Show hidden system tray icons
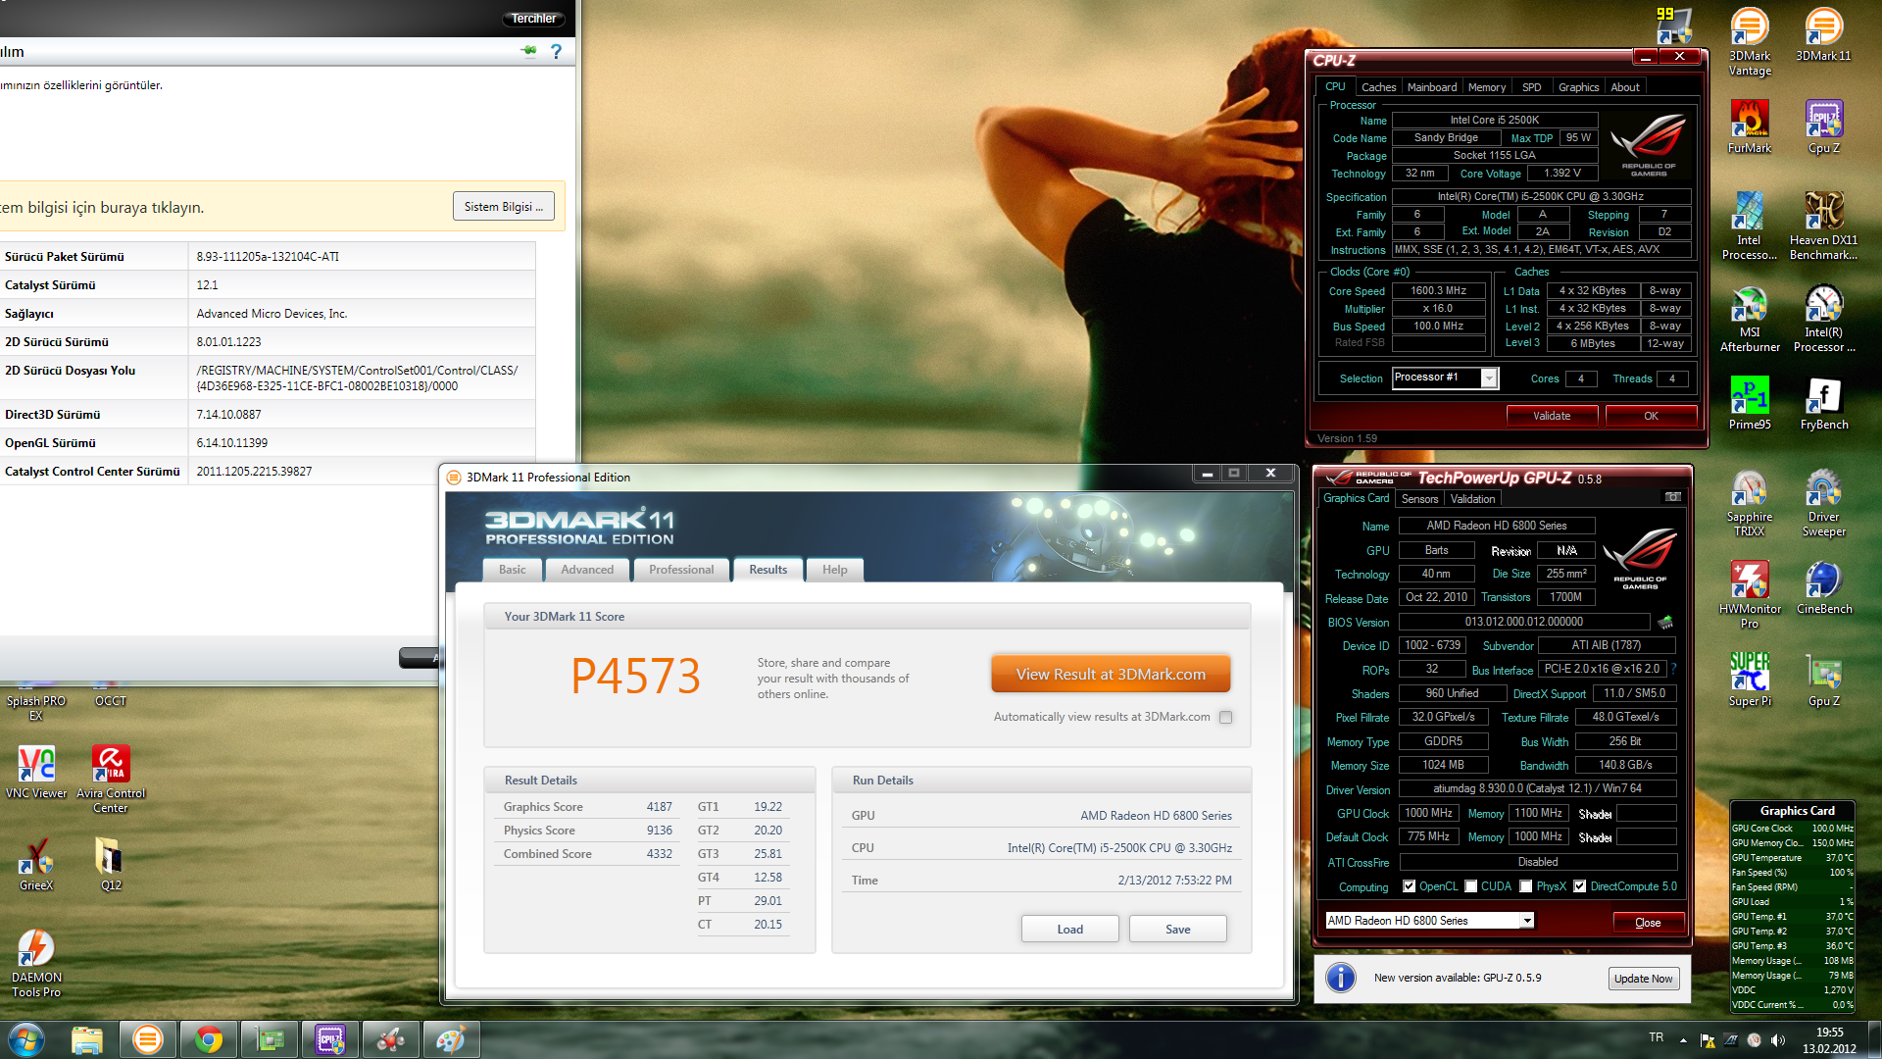This screenshot has height=1059, width=1882. pyautogui.click(x=1683, y=1040)
